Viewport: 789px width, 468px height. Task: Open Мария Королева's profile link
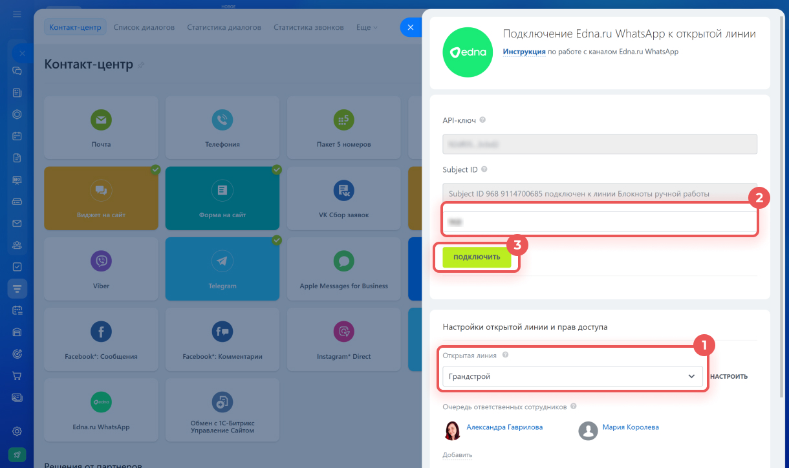pyautogui.click(x=631, y=427)
